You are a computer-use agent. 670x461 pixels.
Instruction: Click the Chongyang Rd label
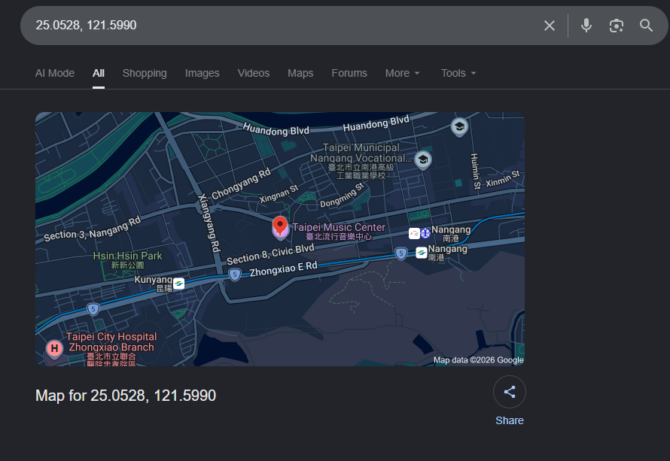pyautogui.click(x=241, y=183)
